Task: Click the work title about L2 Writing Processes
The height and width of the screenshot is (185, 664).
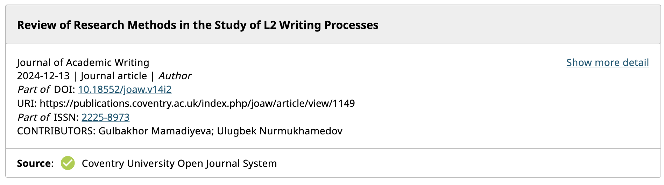Action: point(198,25)
